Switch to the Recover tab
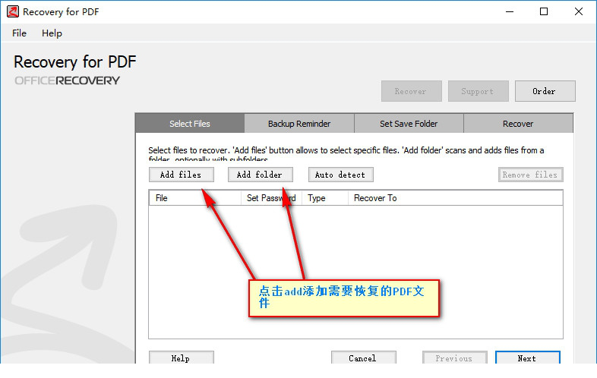The width and height of the screenshot is (597, 378). click(x=518, y=123)
